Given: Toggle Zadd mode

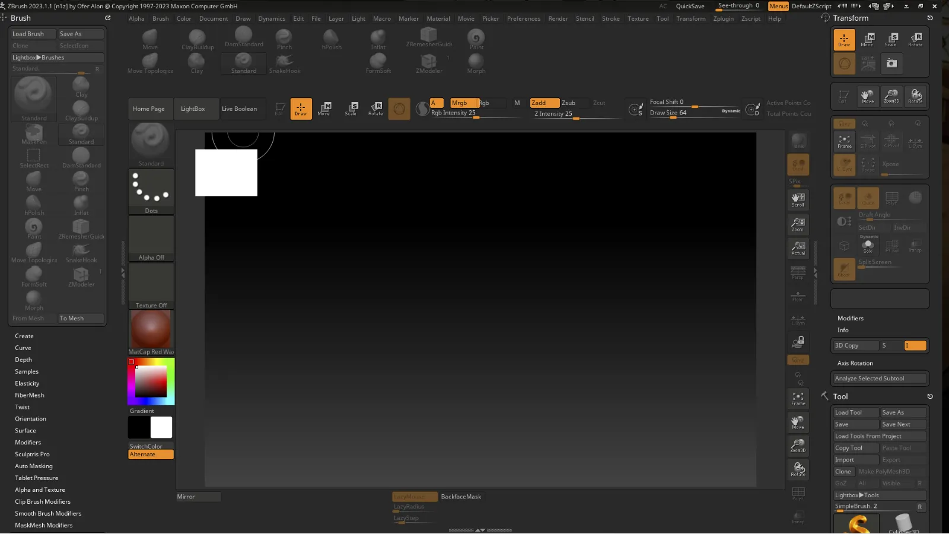Looking at the screenshot, I should click(544, 103).
